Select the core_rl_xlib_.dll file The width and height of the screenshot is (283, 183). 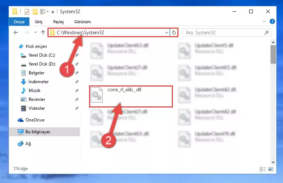(131, 96)
